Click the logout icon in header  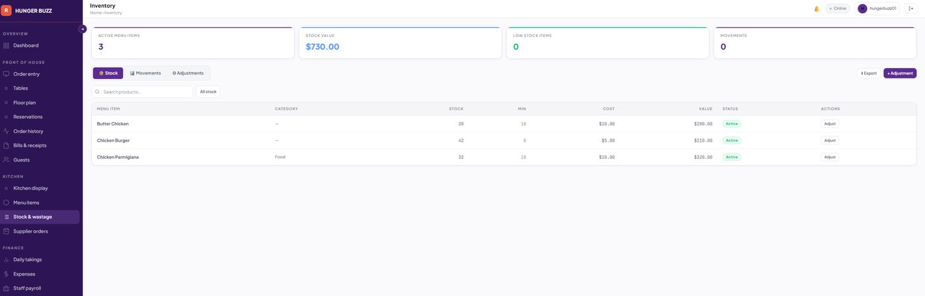point(911,9)
